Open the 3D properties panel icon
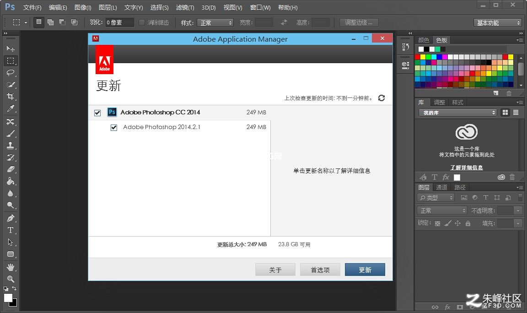This screenshot has height=313, width=527. pyautogui.click(x=406, y=65)
